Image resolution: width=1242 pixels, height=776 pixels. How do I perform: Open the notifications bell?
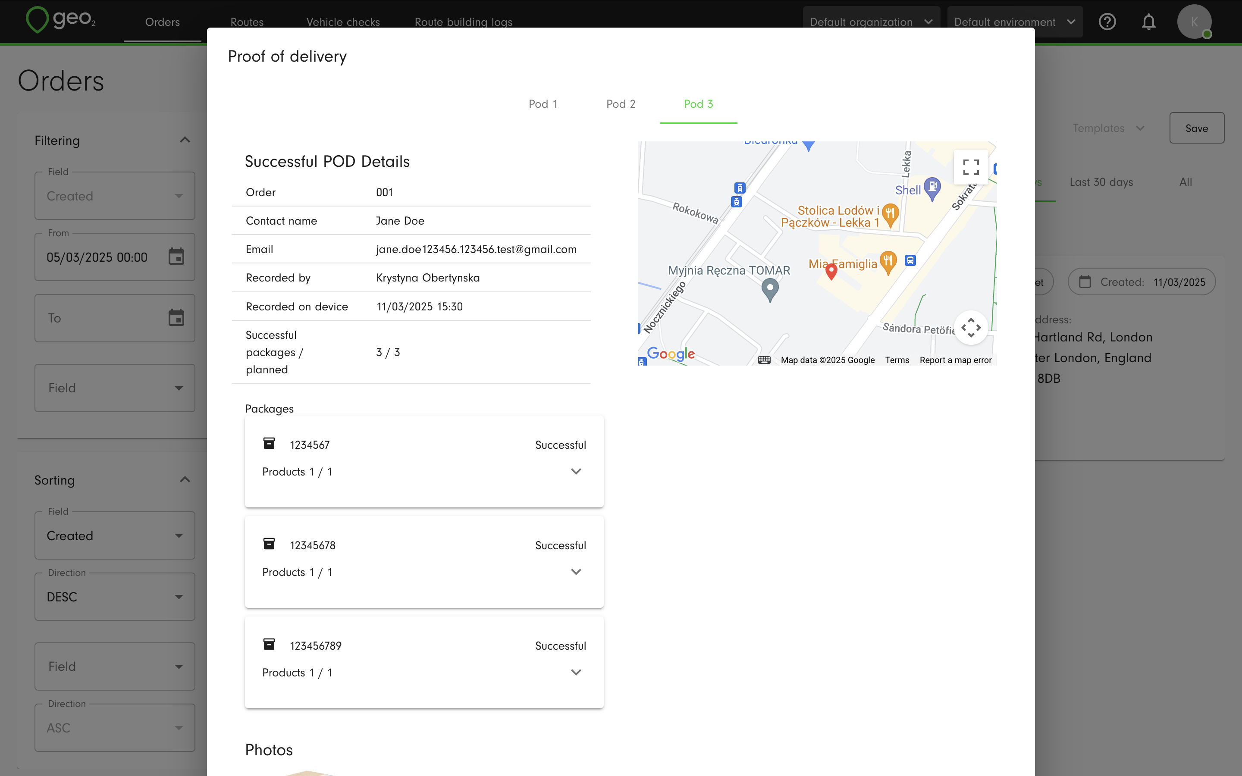point(1148,22)
